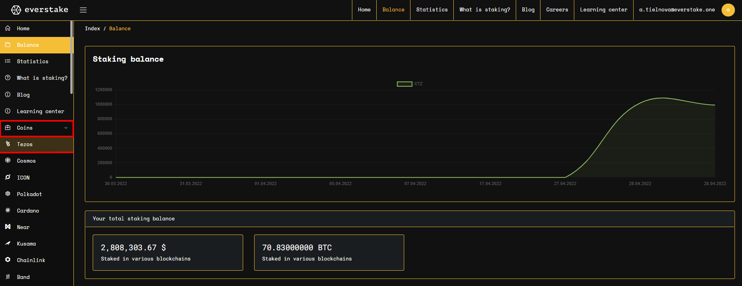This screenshot has width=742, height=286.
Task: Toggle the hamburger menu icon
Action: (x=83, y=10)
